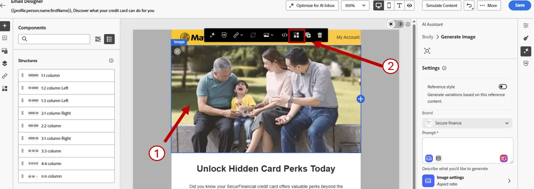Click the Components search field
Image resolution: width=534 pixels, height=189 pixels.
(54, 39)
